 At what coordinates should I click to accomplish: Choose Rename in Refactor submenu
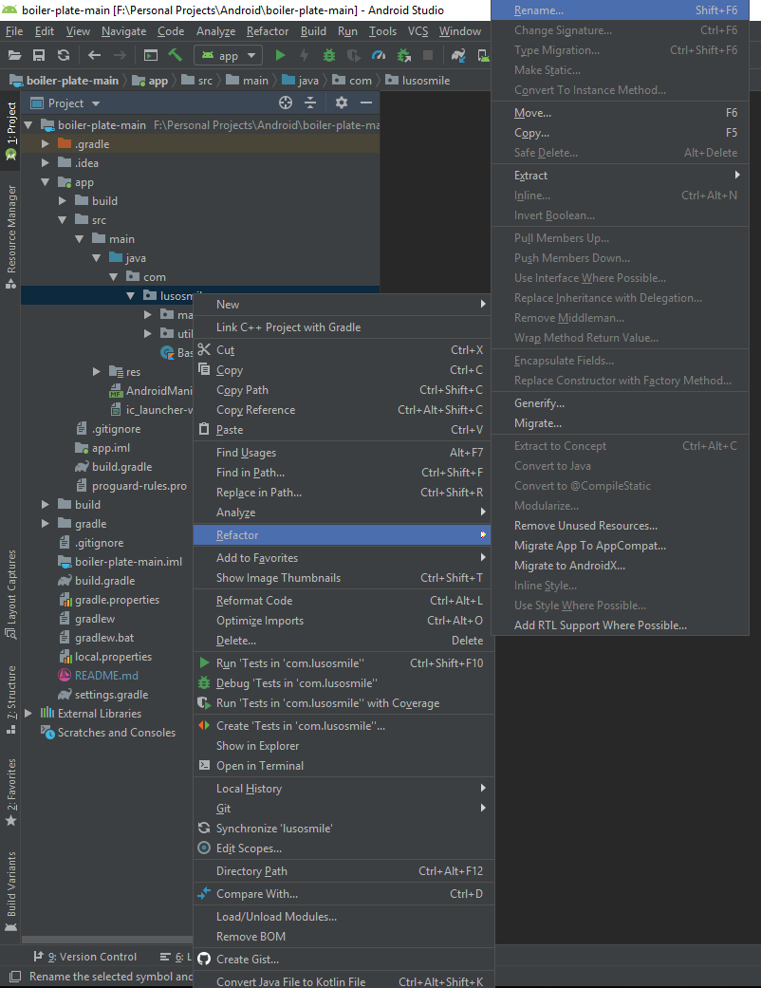620,10
